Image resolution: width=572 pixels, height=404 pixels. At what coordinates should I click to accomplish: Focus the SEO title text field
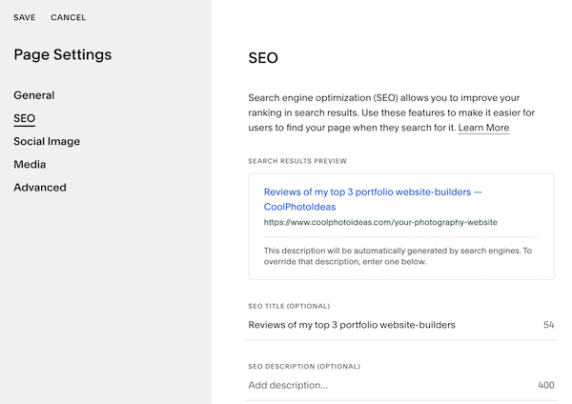click(x=381, y=325)
